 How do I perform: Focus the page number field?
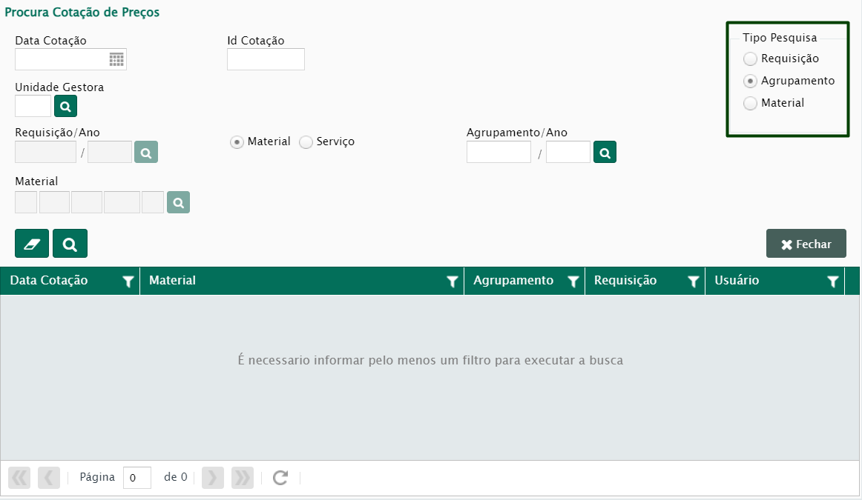pyautogui.click(x=137, y=478)
